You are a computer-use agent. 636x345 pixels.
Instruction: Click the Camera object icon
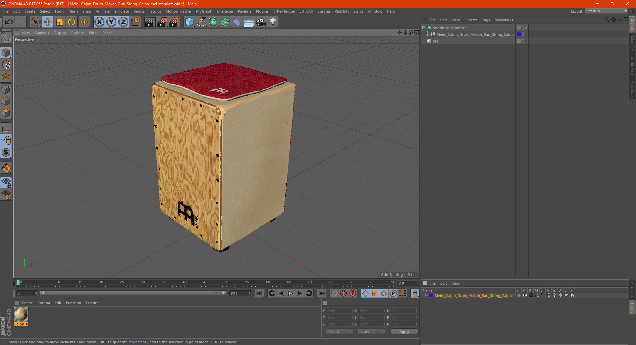coord(261,22)
